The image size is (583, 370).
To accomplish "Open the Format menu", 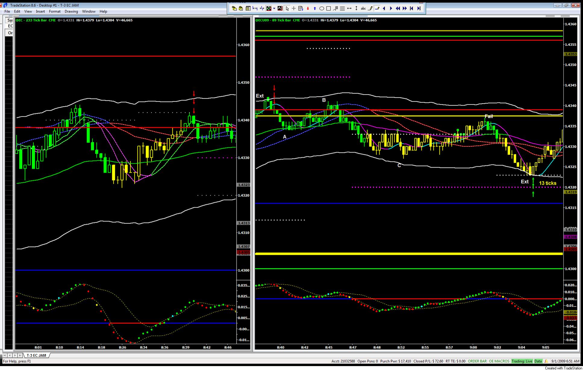I will (x=55, y=11).
